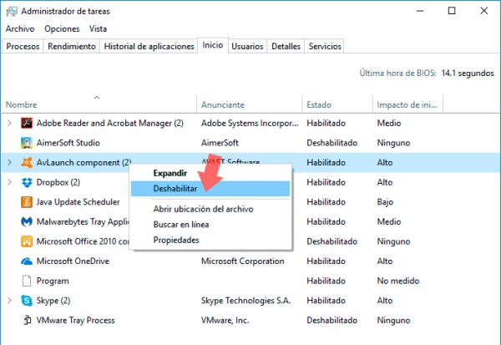Screen dimensions: 501x345
Task: Expand the Adobe Reader and Acrobat Manager group
Action: [x=9, y=123]
